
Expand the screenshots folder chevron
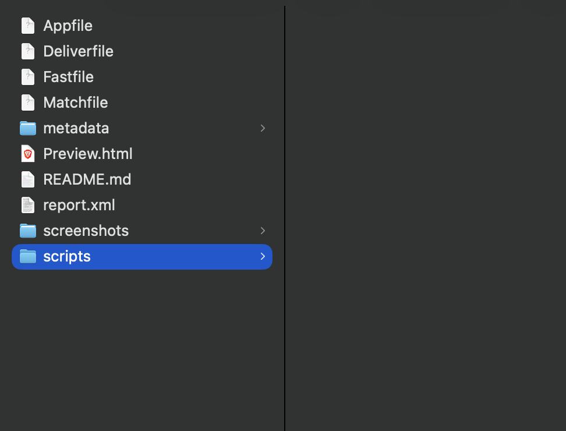pos(263,231)
